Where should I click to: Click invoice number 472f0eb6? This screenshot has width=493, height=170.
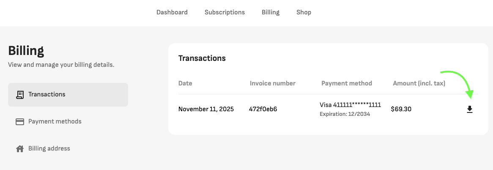click(263, 109)
